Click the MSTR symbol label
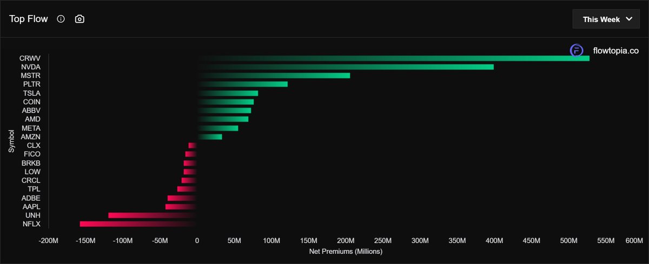The height and width of the screenshot is (264, 649). [30, 76]
